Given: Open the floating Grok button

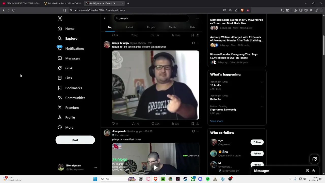Looking at the screenshot, I should pyautogui.click(x=315, y=159).
